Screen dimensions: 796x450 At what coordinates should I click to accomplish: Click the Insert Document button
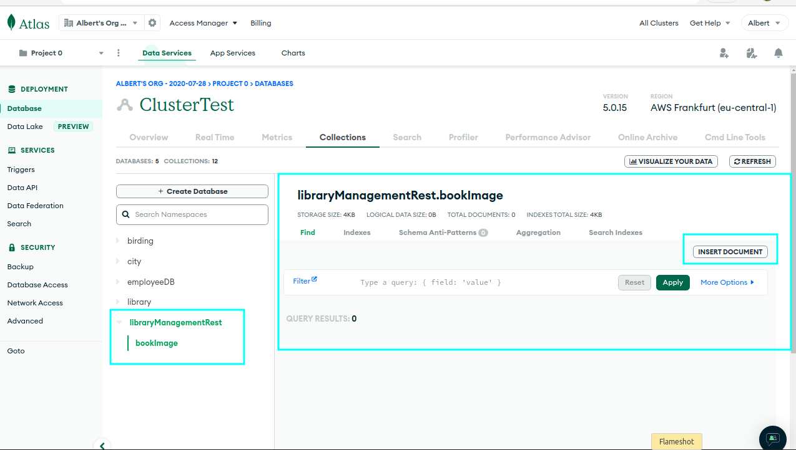(730, 252)
